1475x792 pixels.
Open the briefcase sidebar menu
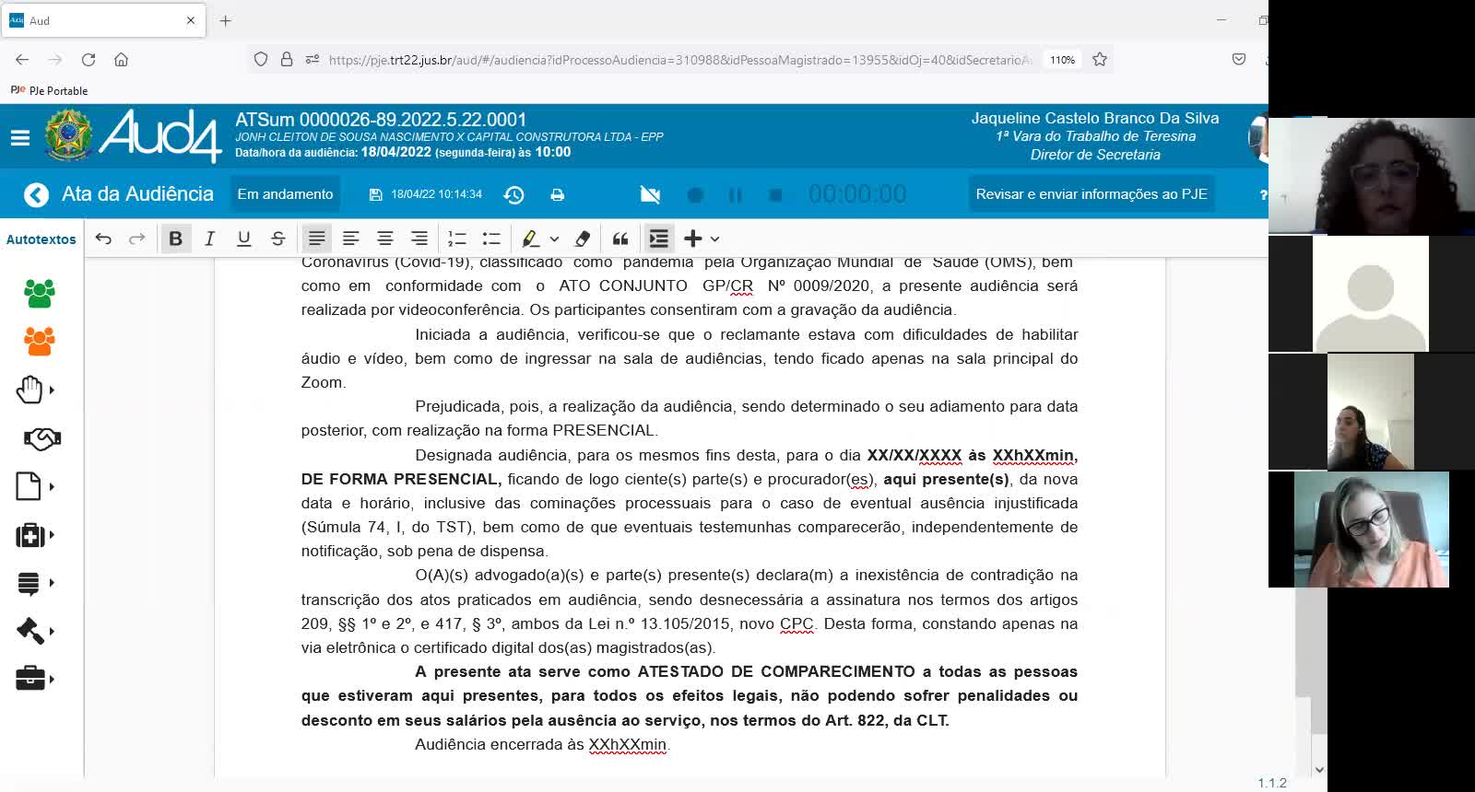pyautogui.click(x=34, y=679)
